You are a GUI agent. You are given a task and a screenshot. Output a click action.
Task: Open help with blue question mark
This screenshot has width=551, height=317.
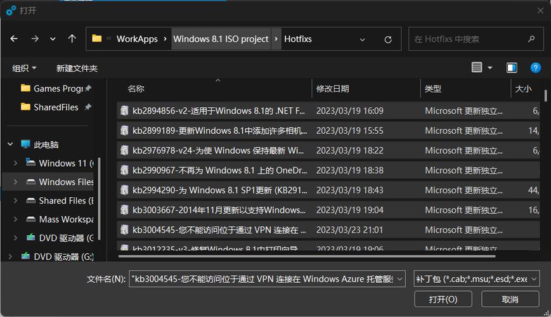click(535, 67)
